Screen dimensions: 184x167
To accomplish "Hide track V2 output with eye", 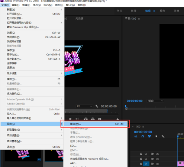I will [x=158, y=159].
